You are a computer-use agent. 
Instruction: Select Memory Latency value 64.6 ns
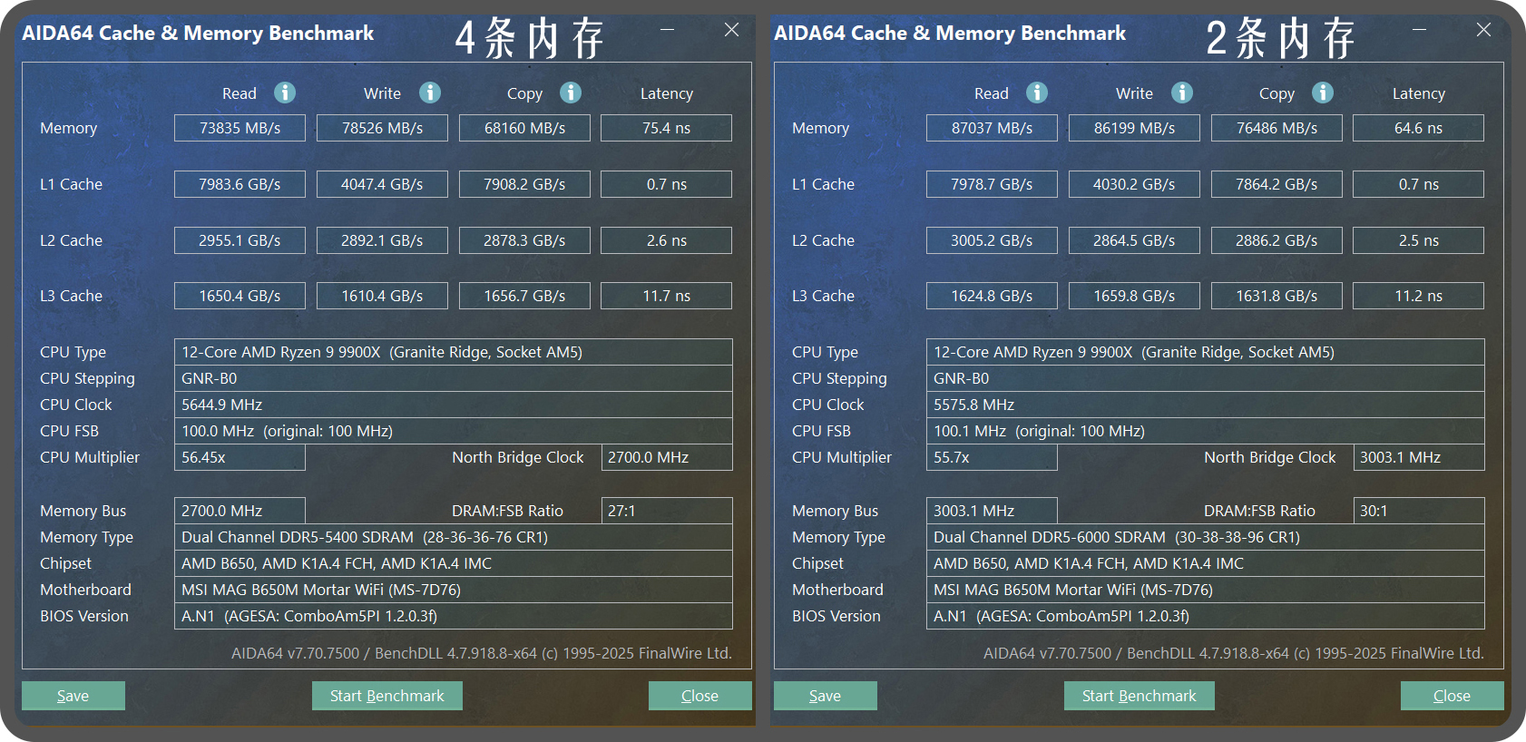pyautogui.click(x=1419, y=128)
